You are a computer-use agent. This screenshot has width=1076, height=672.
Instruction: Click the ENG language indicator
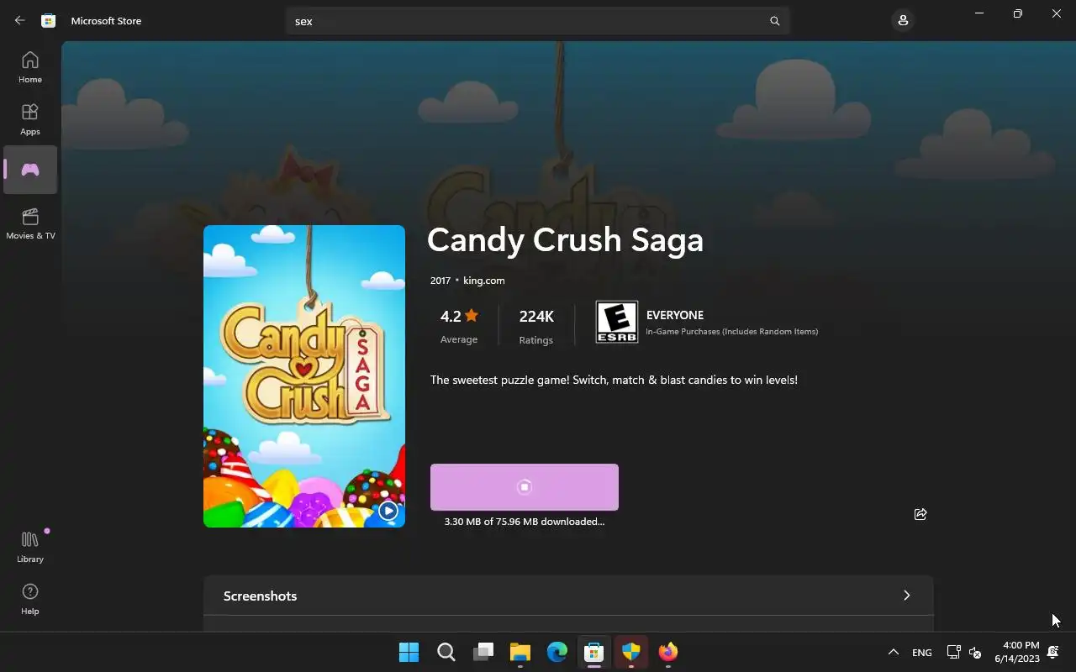tap(922, 653)
